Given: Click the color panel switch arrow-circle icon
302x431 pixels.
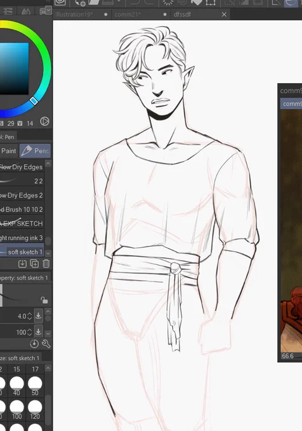Looking at the screenshot, I should (x=44, y=121).
